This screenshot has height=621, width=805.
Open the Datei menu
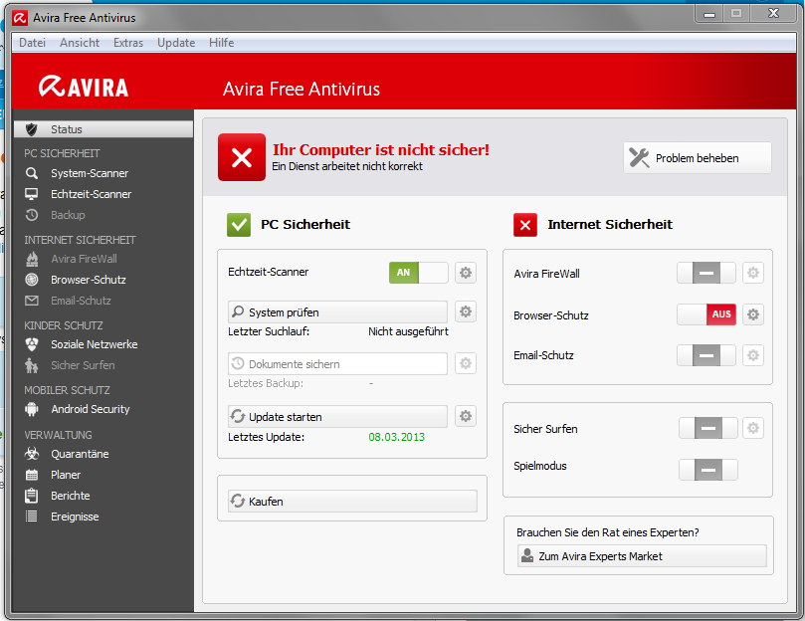click(33, 43)
